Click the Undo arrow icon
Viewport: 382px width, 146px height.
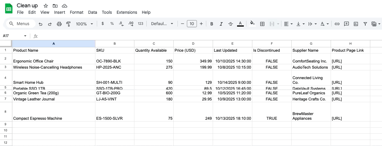pyautogui.click(x=40, y=24)
